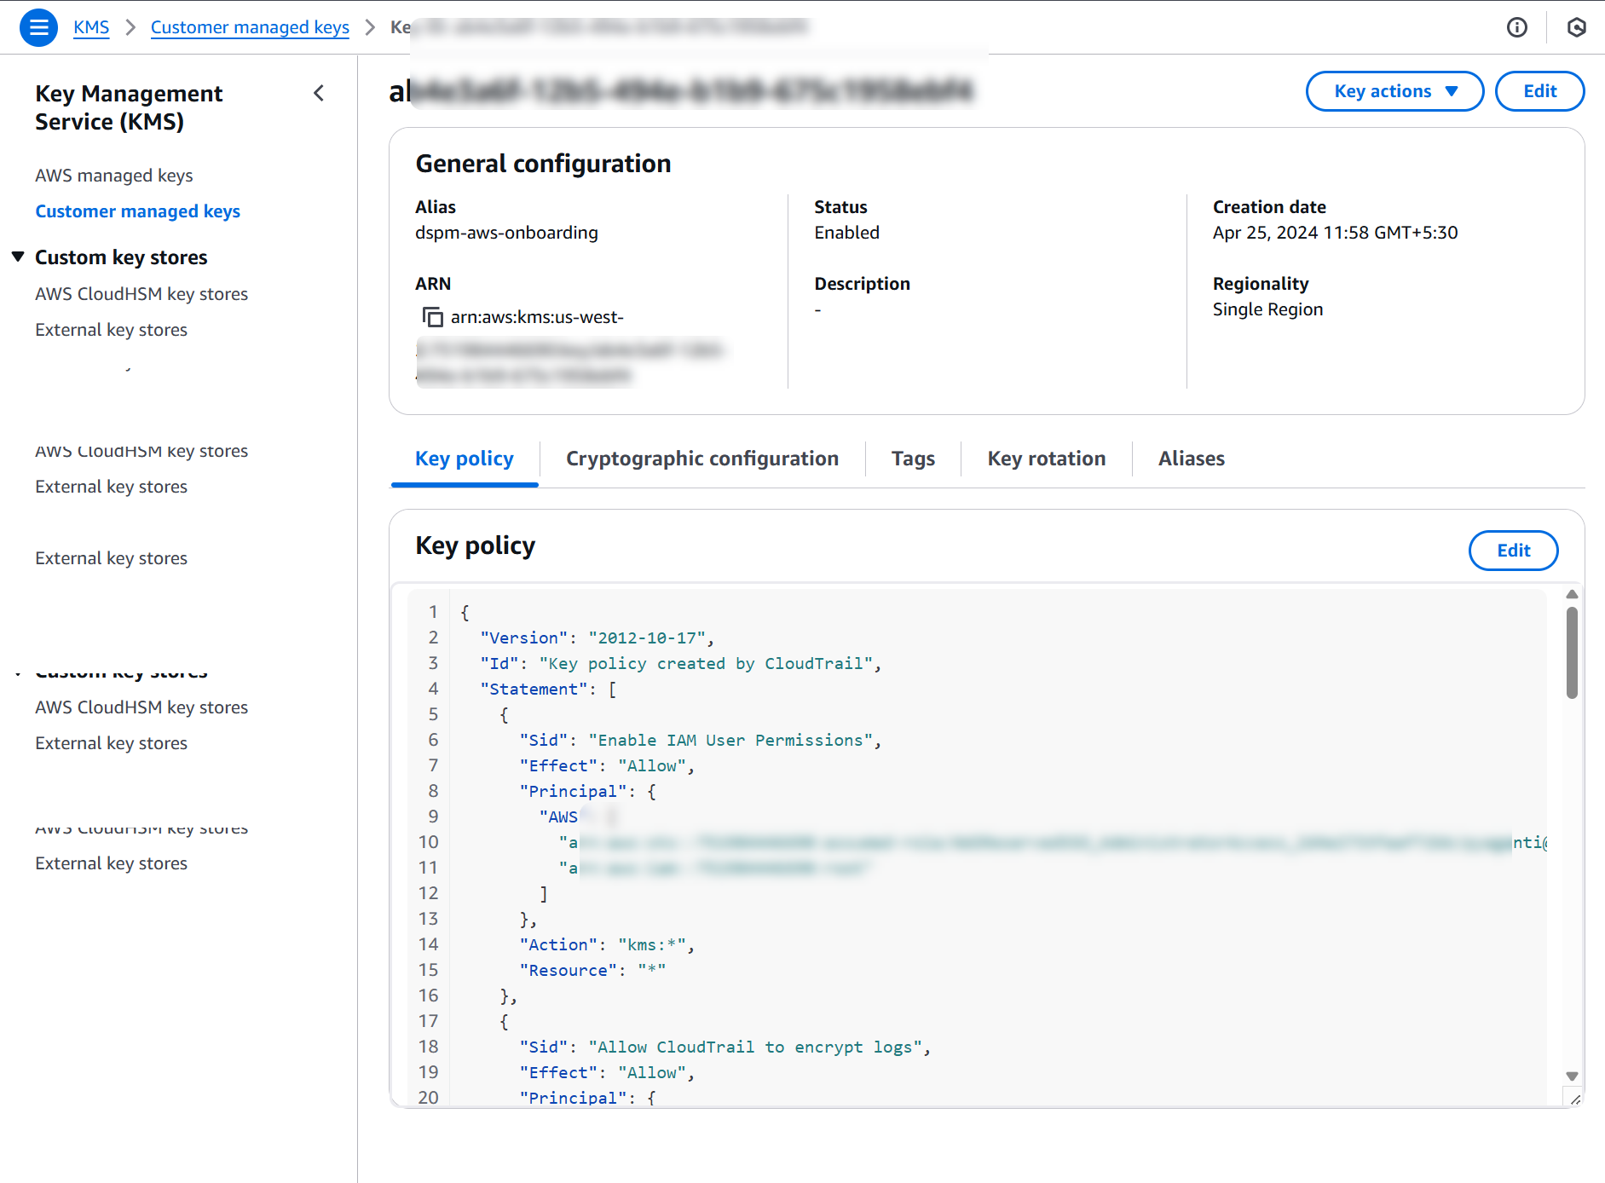Go to the Key rotation tab
The width and height of the screenshot is (1605, 1183).
tap(1047, 459)
